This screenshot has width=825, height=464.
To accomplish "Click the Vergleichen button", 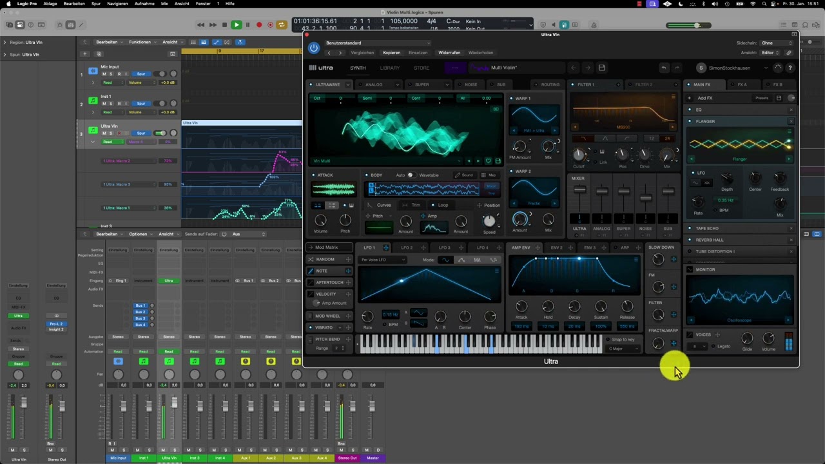I will pyautogui.click(x=362, y=53).
